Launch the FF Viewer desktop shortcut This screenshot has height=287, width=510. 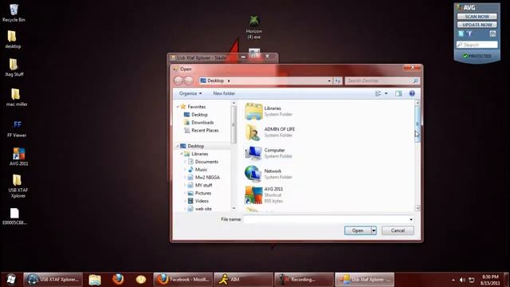click(17, 124)
